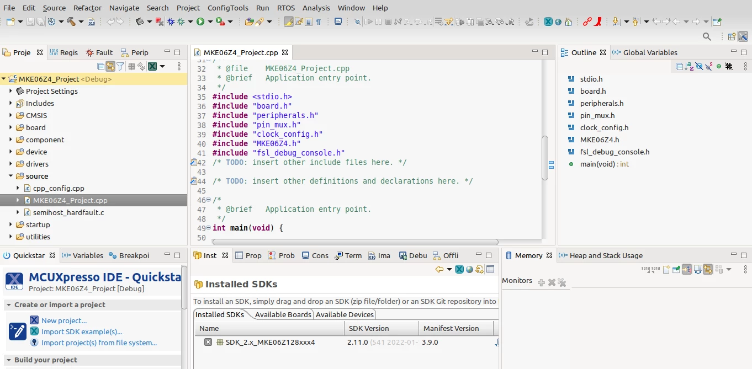The image size is (752, 369).
Task: Select semihost_hardfault.c in project tree
Action: [x=68, y=212]
